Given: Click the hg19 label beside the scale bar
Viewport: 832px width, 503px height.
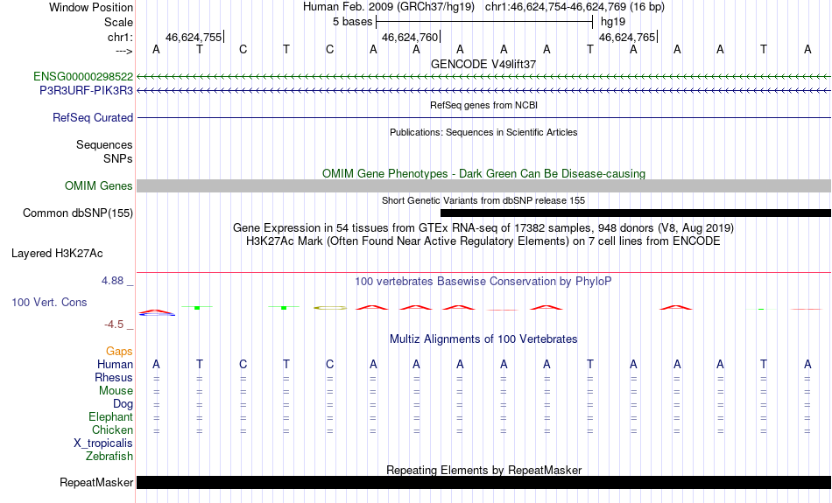Looking at the screenshot, I should click(x=613, y=22).
